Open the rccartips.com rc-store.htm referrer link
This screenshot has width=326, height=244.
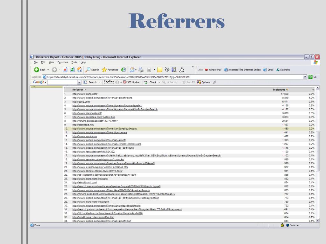[x=94, y=117]
